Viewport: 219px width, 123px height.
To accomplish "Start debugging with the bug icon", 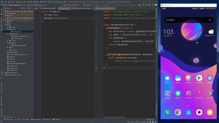I will click(118, 5).
